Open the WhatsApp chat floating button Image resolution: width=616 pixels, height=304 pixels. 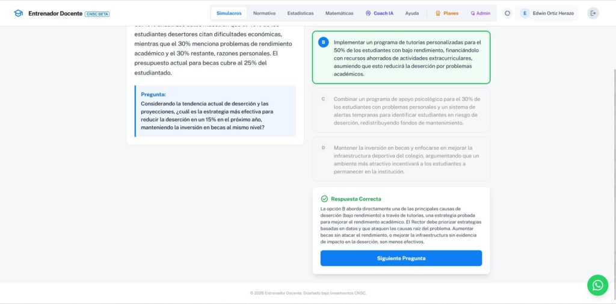(x=597, y=285)
